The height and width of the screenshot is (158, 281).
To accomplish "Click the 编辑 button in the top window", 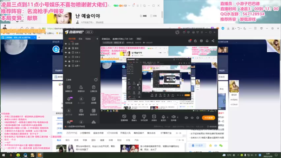I will click(143, 16).
